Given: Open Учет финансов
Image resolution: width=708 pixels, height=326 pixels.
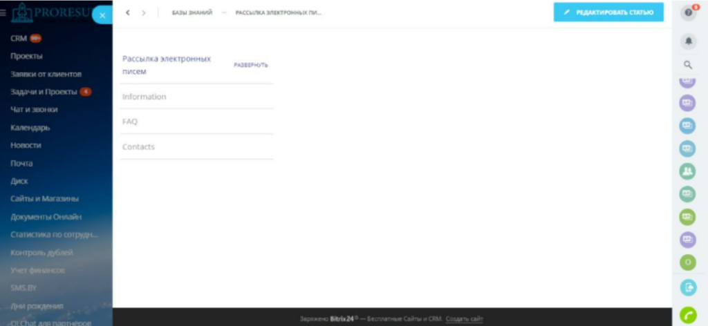Looking at the screenshot, I should click(x=37, y=271).
